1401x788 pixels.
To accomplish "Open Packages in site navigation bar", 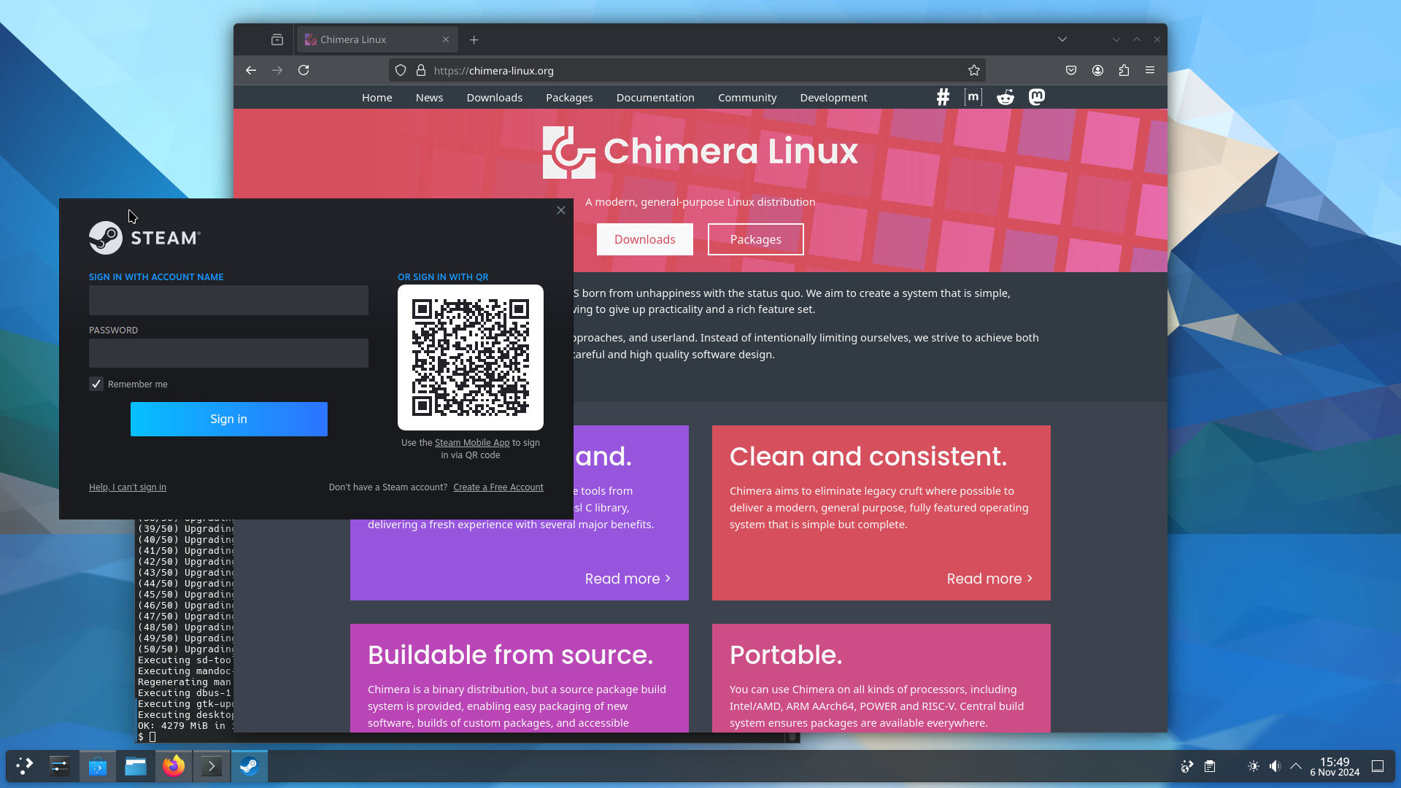I will pos(569,97).
